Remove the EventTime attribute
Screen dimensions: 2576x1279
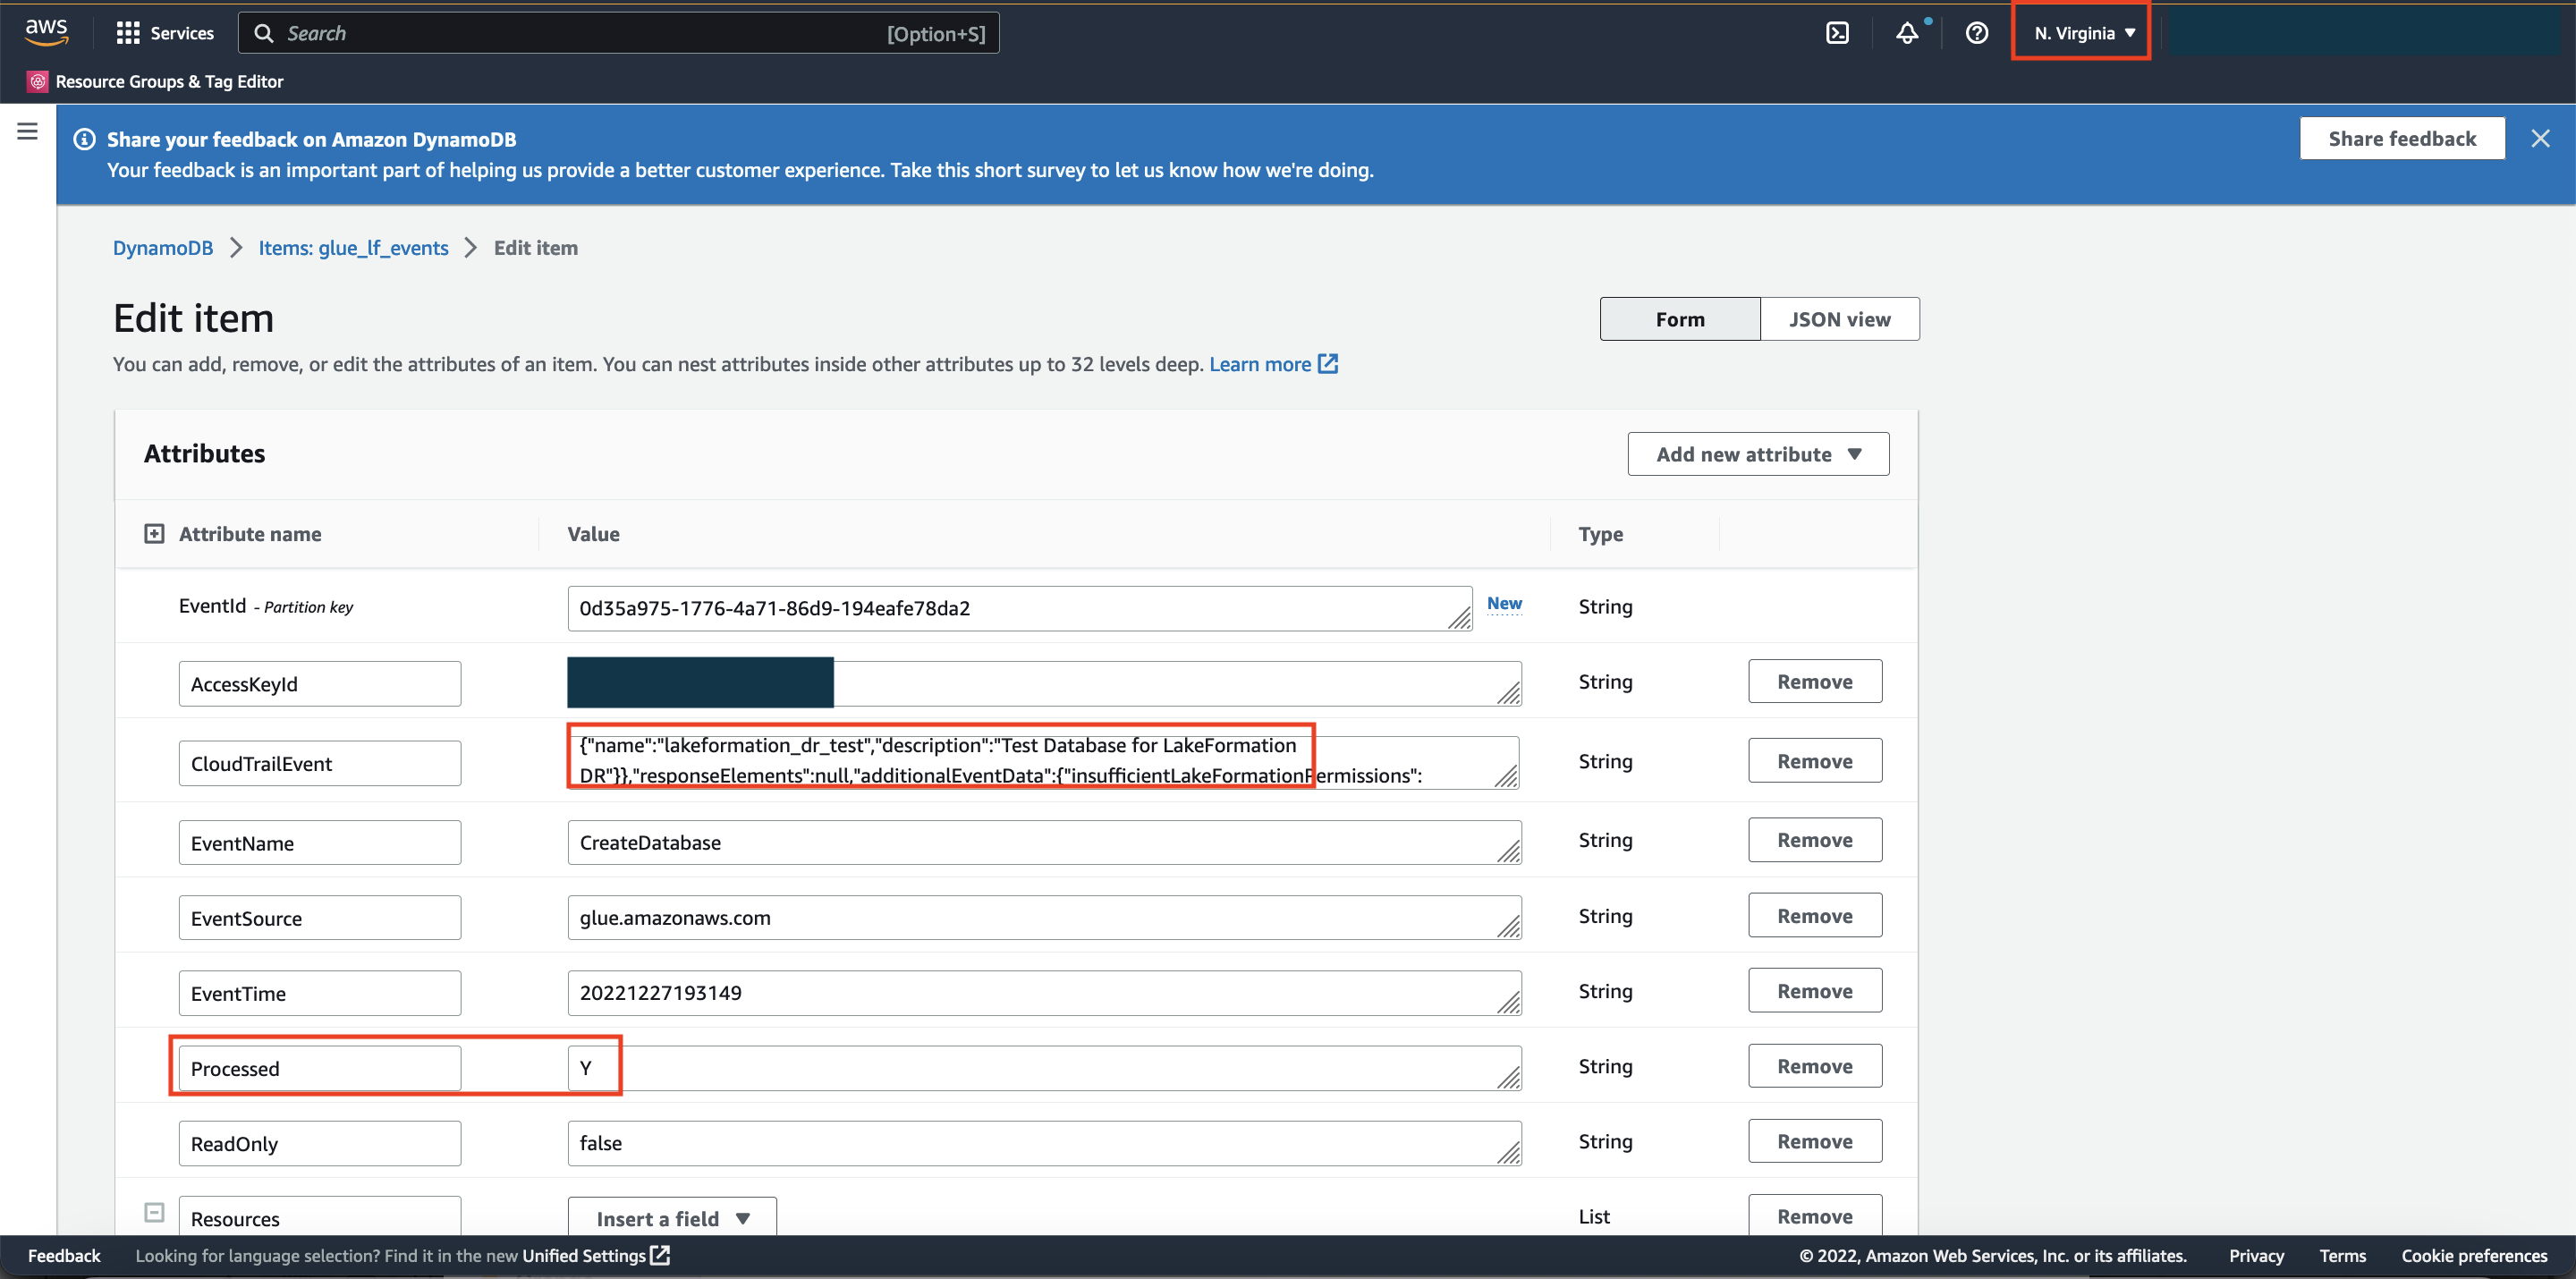pos(1815,990)
